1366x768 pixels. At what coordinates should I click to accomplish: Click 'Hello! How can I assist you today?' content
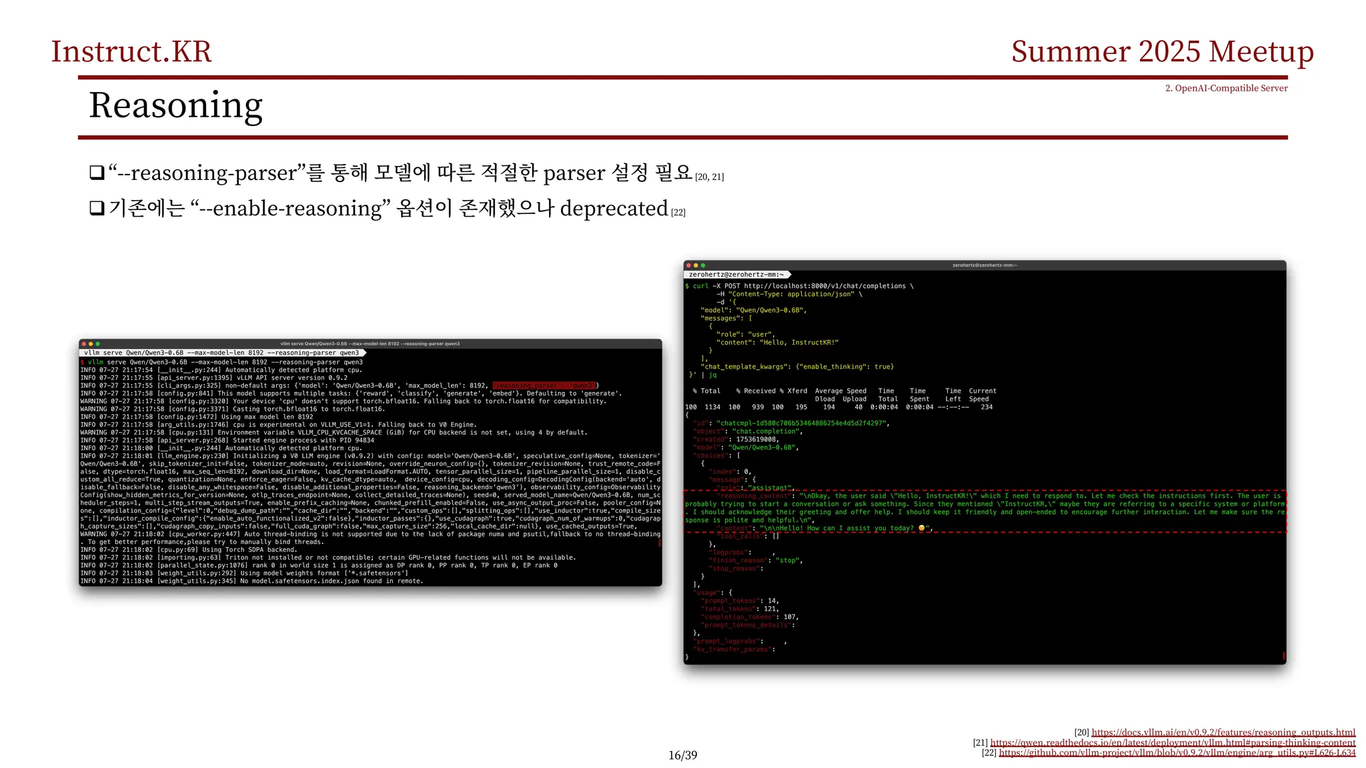coord(825,528)
